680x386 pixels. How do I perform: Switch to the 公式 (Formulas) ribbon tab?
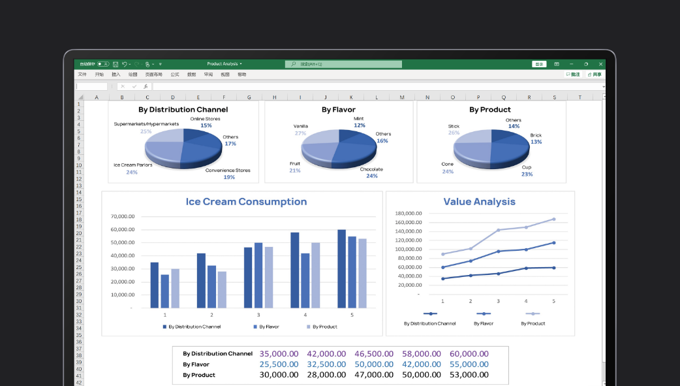pos(175,74)
